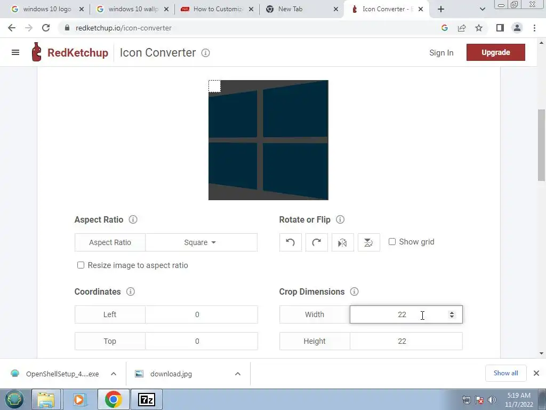Flip image horizontally
546x410 pixels.
click(343, 242)
